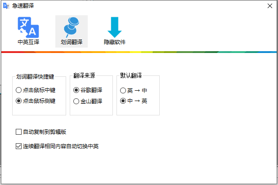Image resolution: width=278 pixels, height=185 pixels.
Task: Click the 翻译来源 group heading
Action: (x=84, y=76)
